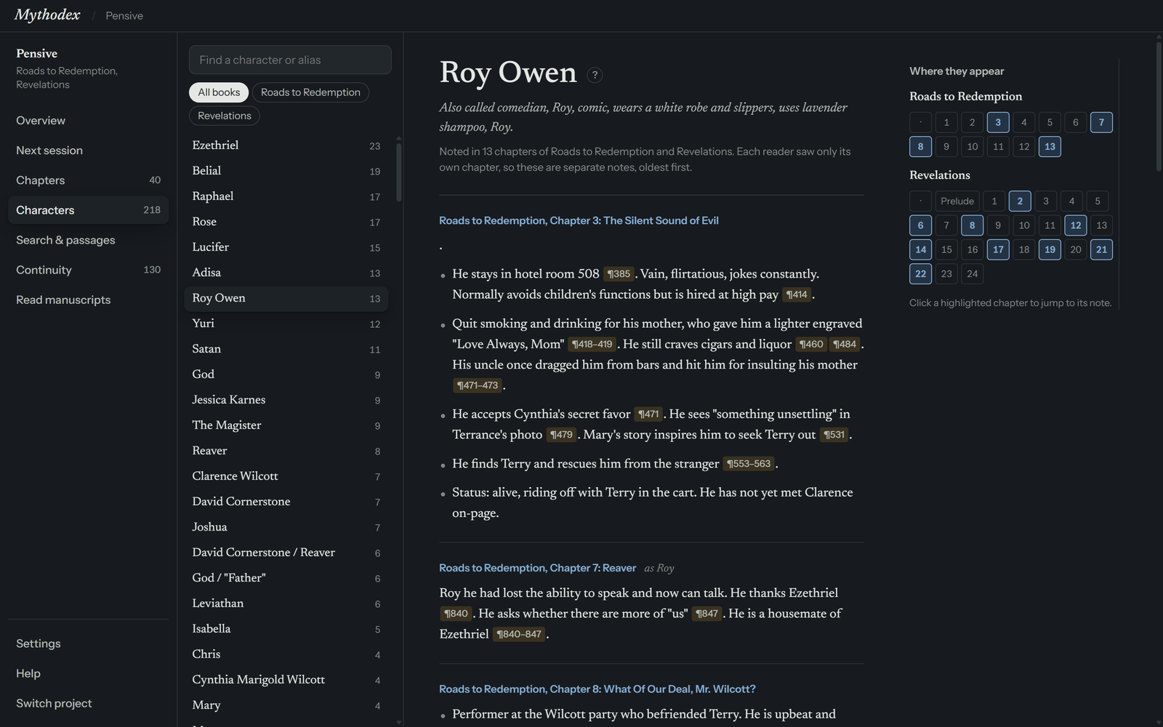Open the Chapter 7: Reaver heading link
Viewport: 1163px width, 727px height.
pos(537,568)
